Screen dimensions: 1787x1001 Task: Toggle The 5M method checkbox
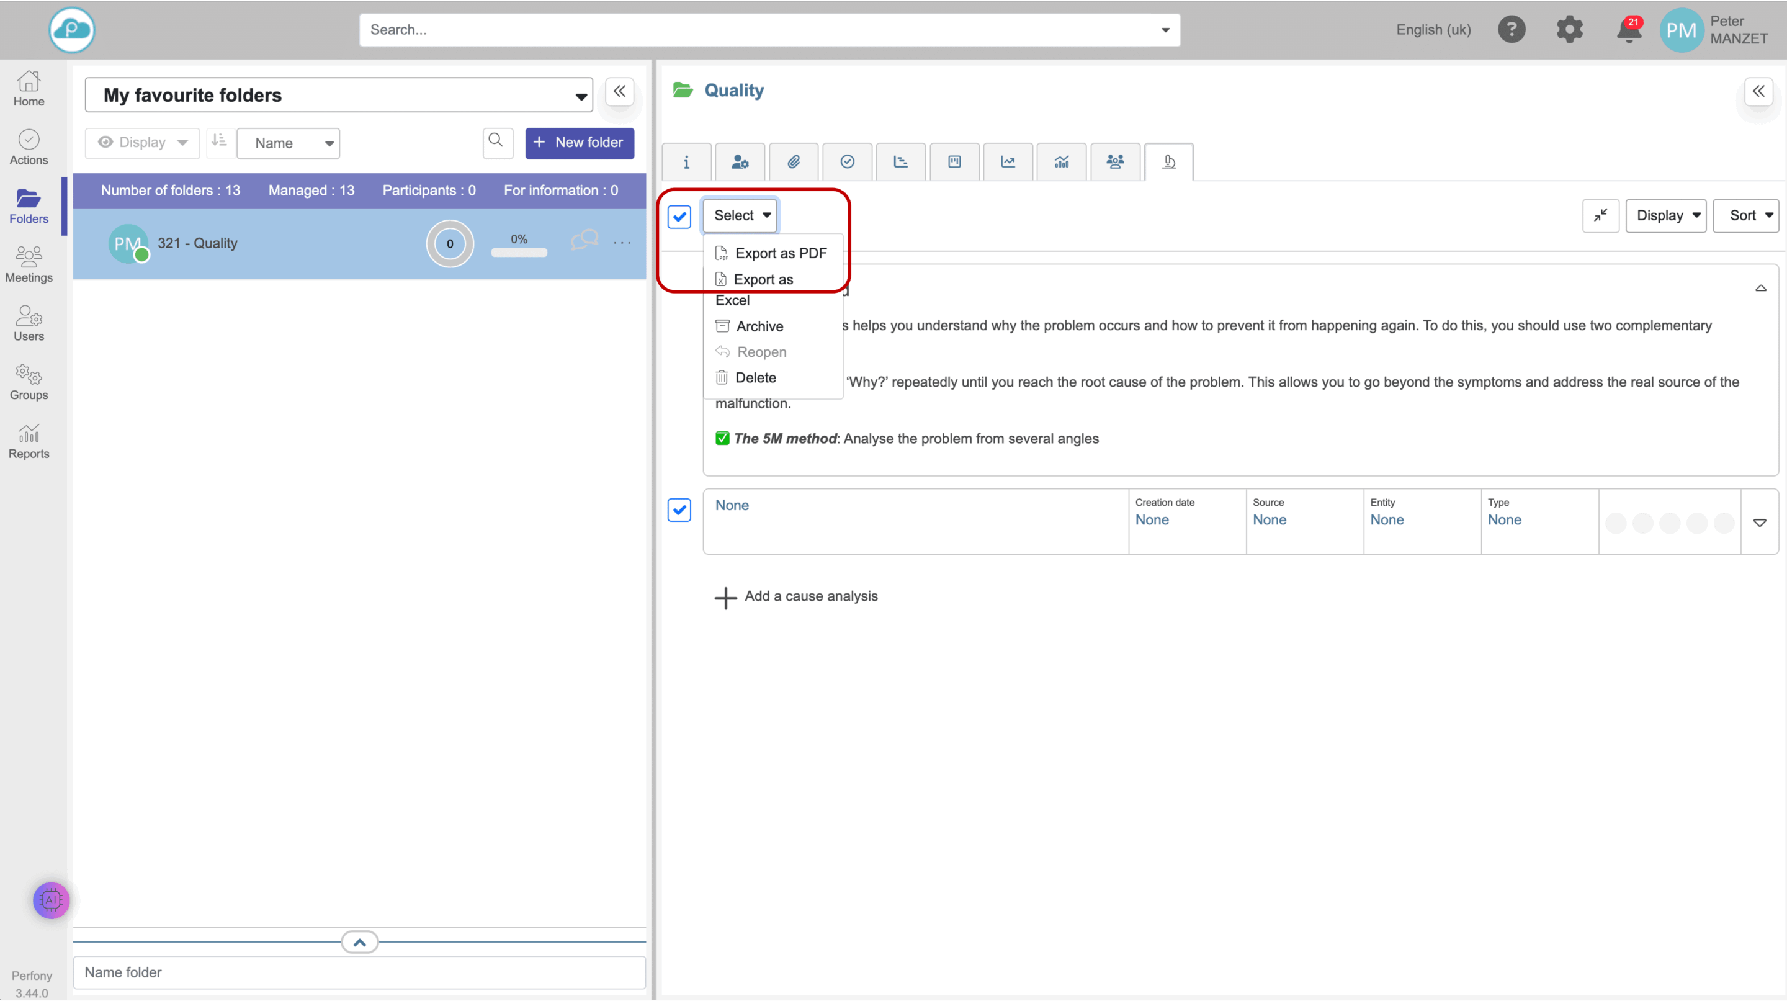click(x=722, y=438)
